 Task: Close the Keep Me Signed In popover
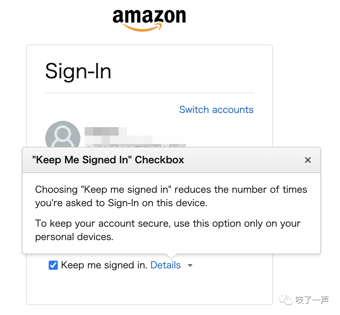308,160
